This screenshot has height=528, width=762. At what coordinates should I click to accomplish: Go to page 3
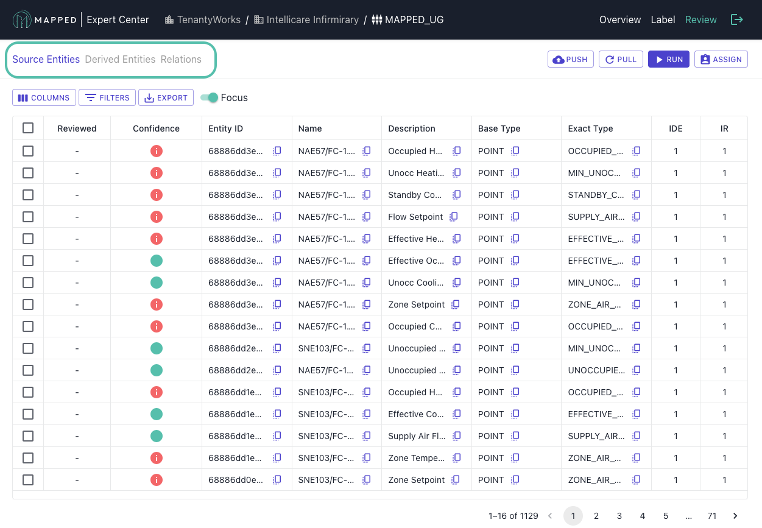(x=619, y=516)
